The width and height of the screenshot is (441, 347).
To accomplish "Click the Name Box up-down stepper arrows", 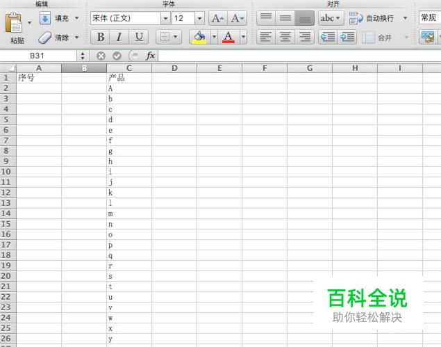I will tap(83, 56).
